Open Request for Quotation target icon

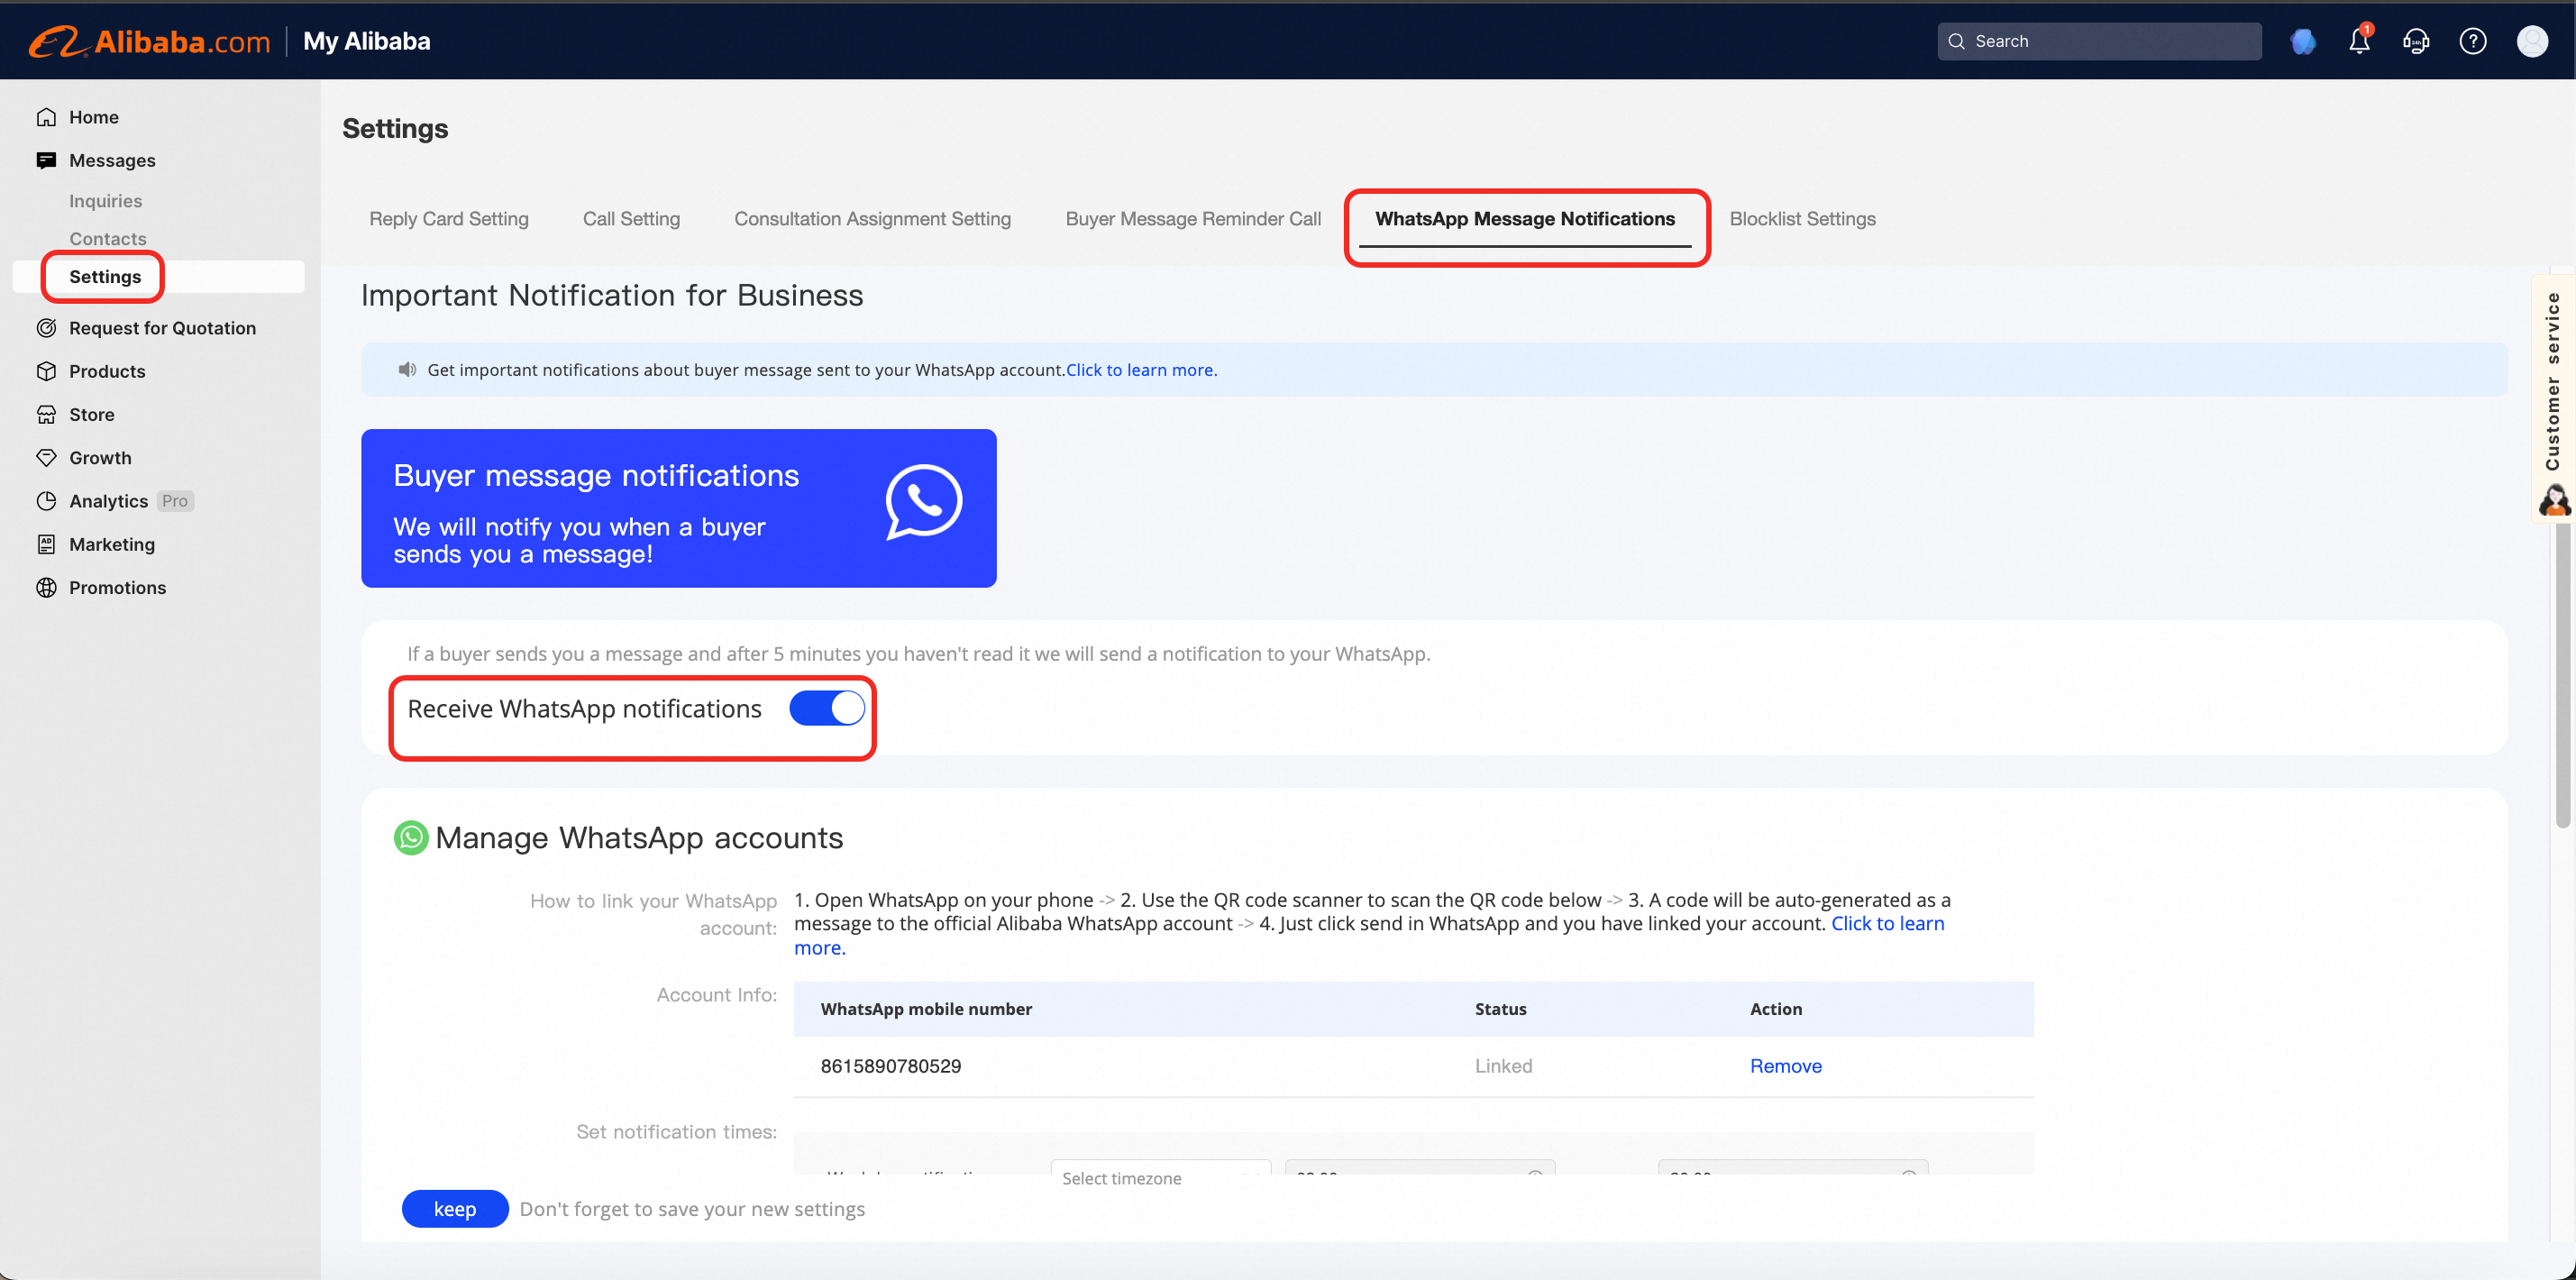(46, 328)
